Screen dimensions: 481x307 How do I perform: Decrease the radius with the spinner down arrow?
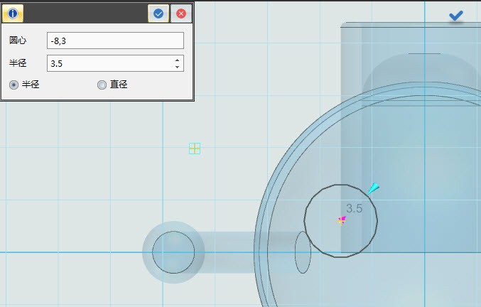[176, 67]
